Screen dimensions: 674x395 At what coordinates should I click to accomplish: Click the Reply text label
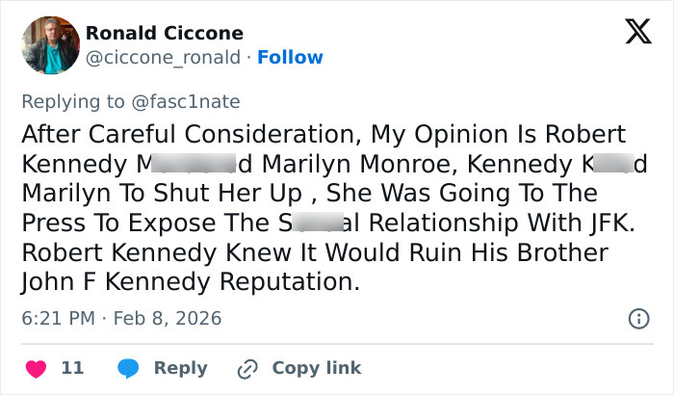coord(181,368)
